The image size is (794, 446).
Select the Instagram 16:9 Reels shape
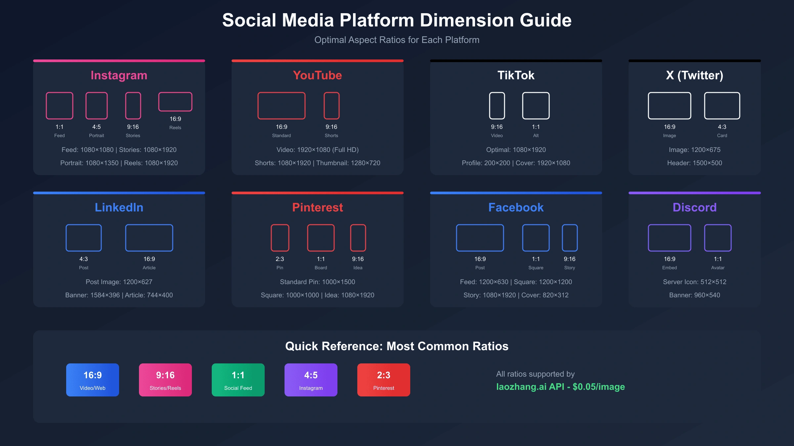tap(175, 102)
